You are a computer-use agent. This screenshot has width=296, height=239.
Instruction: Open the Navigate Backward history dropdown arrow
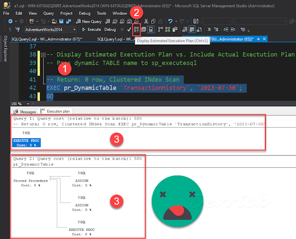click(16, 21)
